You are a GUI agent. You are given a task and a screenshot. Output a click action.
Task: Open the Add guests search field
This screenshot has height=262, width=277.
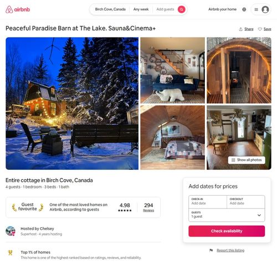[x=165, y=9]
